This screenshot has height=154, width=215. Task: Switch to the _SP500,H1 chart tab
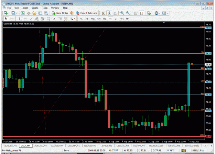(107, 146)
